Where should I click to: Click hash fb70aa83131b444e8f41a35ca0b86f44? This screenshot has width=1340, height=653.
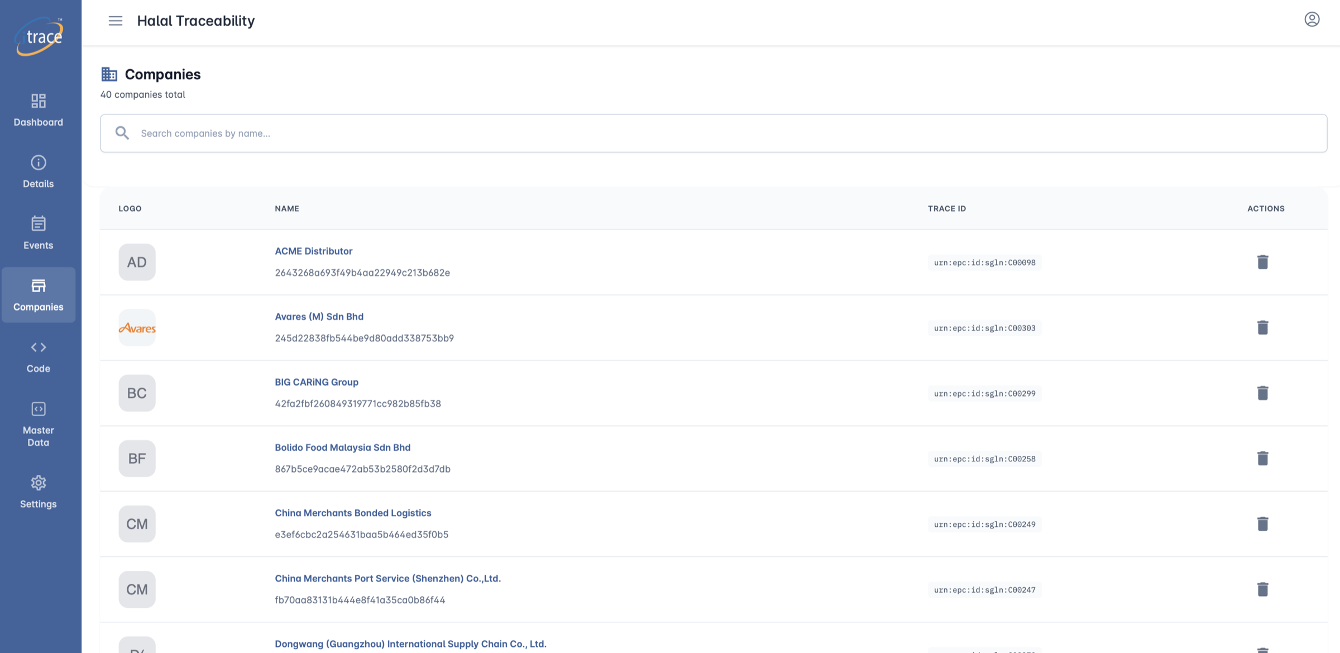pos(360,599)
